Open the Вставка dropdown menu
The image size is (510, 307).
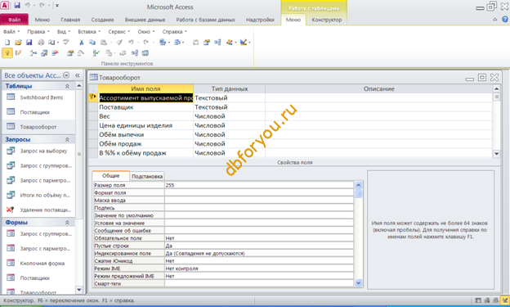click(89, 32)
